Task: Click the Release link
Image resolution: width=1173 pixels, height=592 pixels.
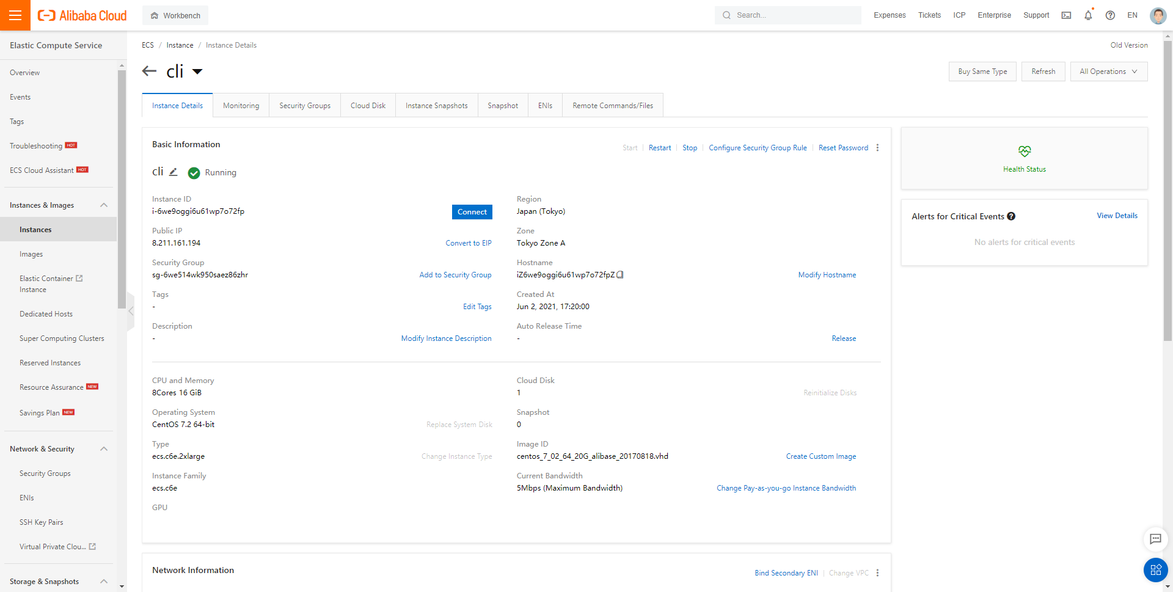Action: pos(844,338)
